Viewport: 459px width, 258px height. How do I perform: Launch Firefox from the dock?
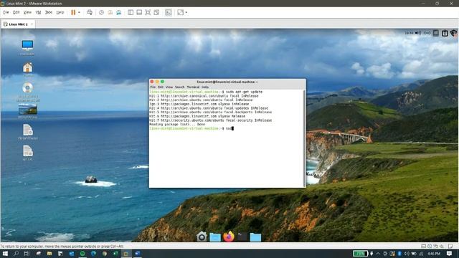[x=229, y=236]
